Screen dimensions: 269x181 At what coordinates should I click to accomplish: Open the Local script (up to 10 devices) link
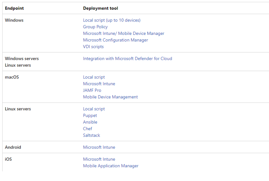pyautogui.click(x=112, y=20)
